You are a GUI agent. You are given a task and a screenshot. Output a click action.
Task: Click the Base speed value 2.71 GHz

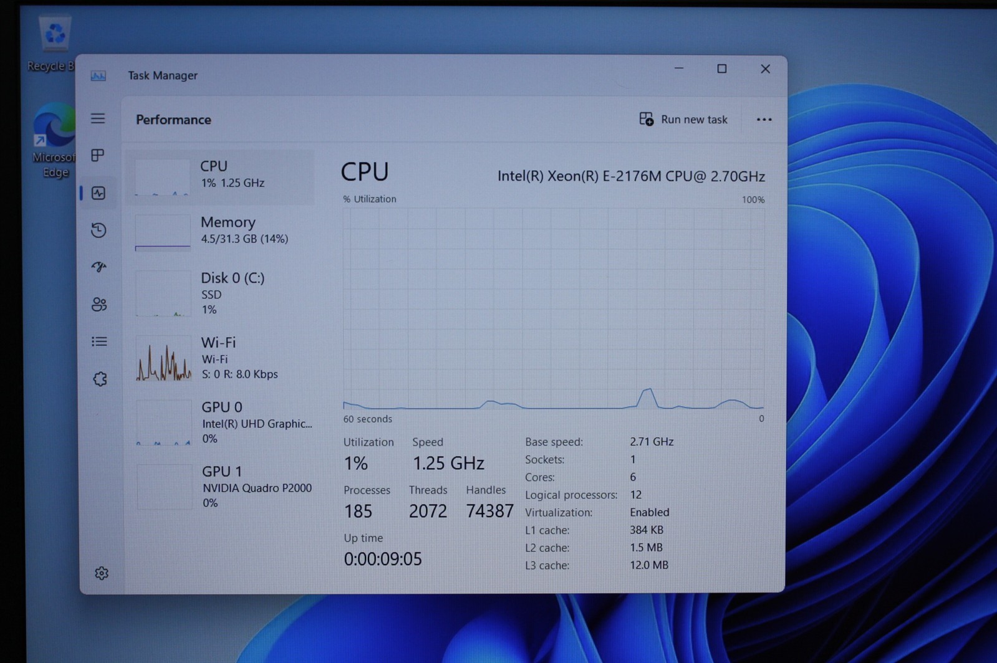(x=652, y=442)
